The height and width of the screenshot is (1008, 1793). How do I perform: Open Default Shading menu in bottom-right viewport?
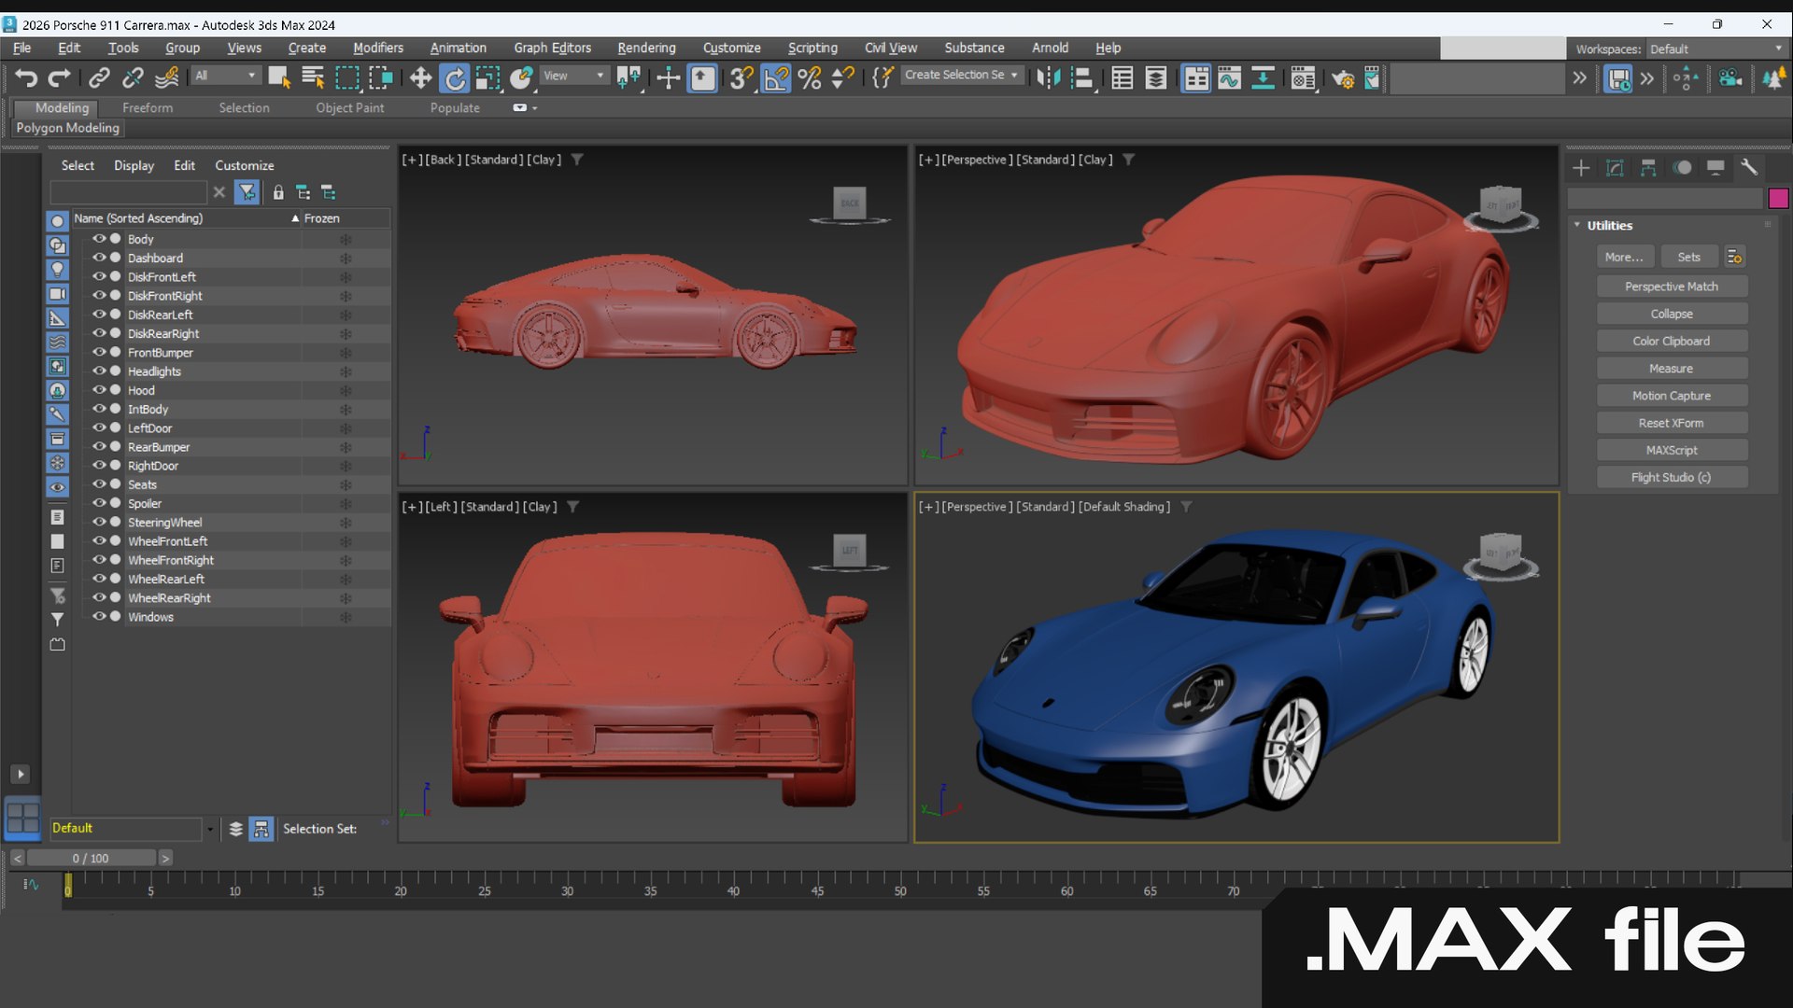click(1124, 507)
